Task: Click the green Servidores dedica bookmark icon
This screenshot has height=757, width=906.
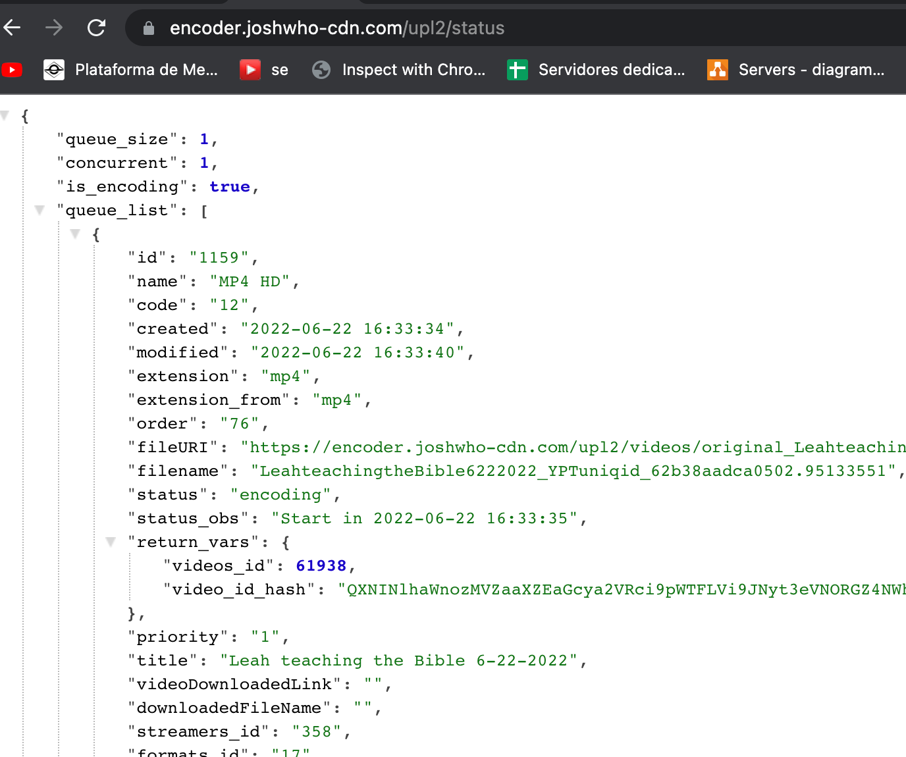Action: pyautogui.click(x=518, y=70)
